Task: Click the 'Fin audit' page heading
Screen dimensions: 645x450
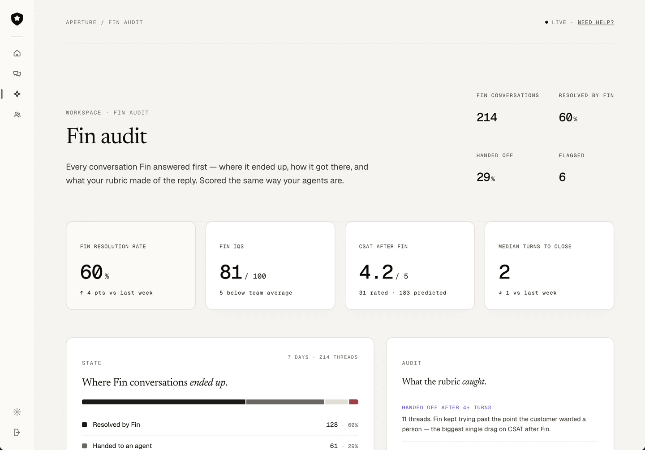Action: 107,136
